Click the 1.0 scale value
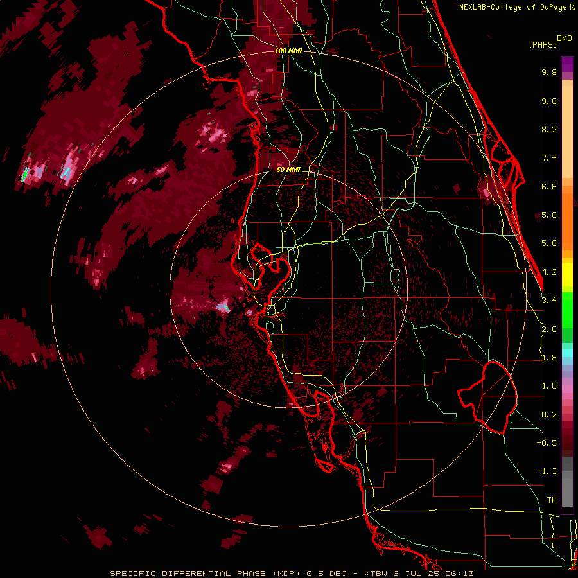The width and height of the screenshot is (578, 578). 549,386
